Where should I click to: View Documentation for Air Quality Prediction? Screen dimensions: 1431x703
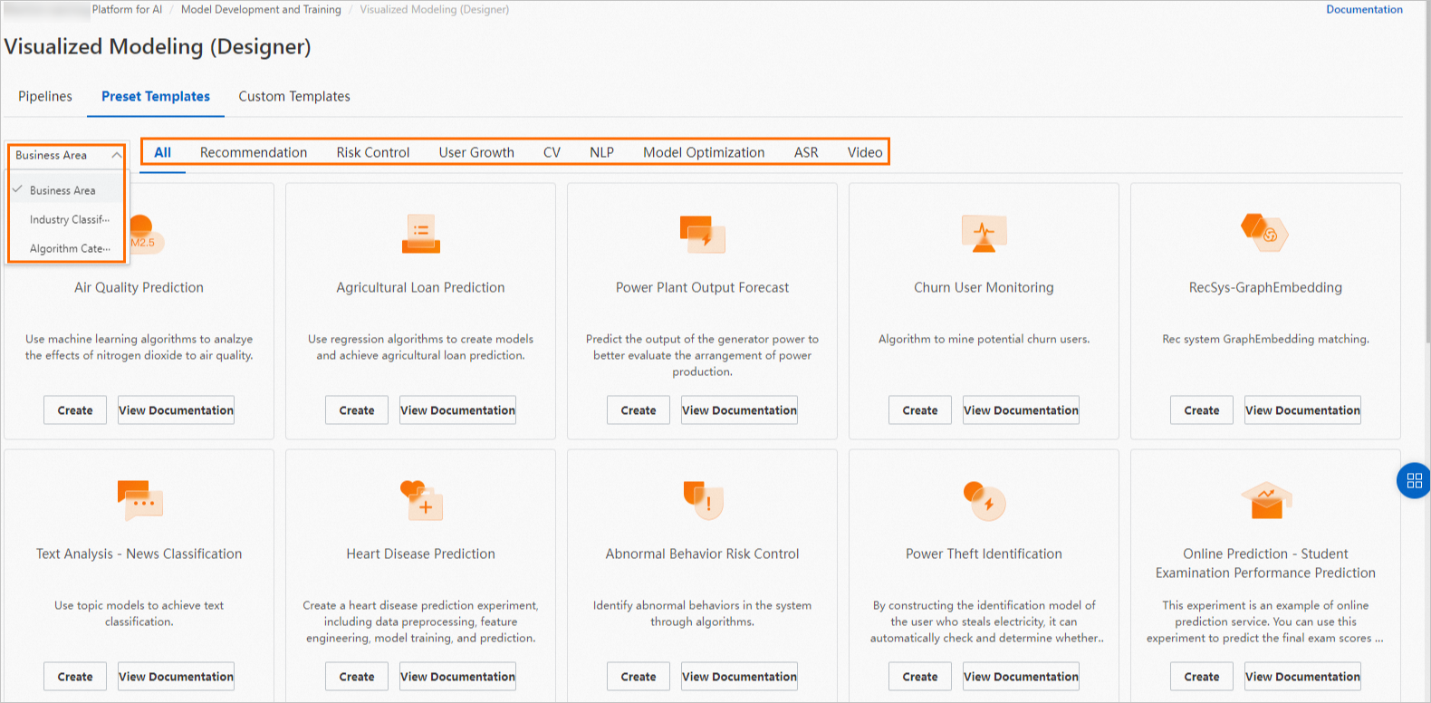[x=176, y=410]
